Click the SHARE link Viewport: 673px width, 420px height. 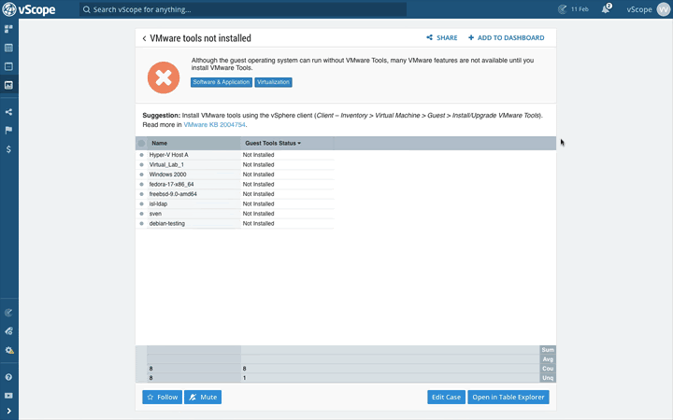coord(441,37)
